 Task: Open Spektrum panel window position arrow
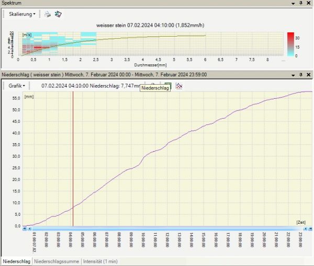[x=293, y=3]
